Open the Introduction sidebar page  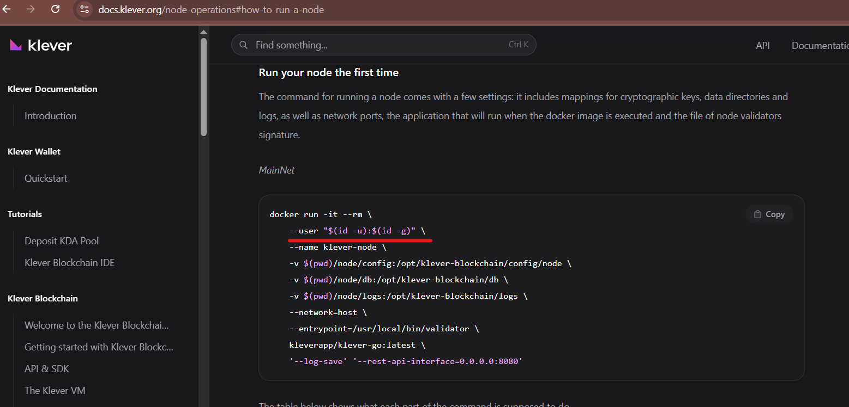[x=51, y=116]
